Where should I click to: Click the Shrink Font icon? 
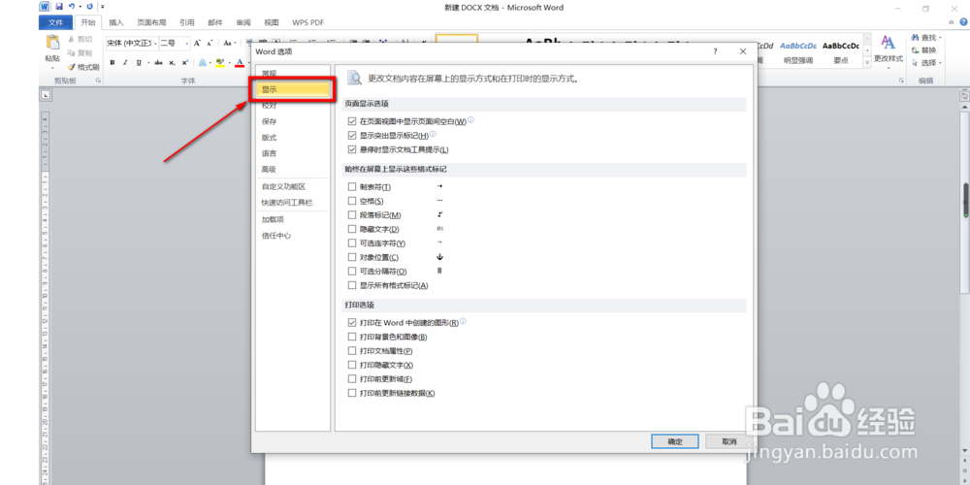(x=210, y=44)
